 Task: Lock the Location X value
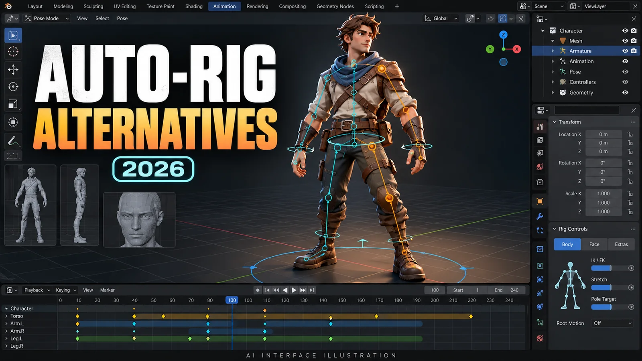630,134
